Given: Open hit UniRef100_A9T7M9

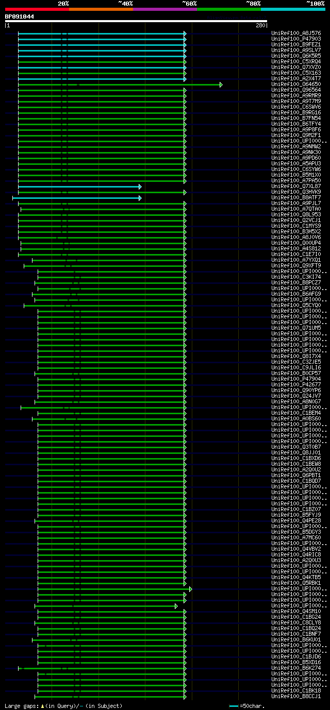Looking at the screenshot, I should pyautogui.click(x=296, y=102).
